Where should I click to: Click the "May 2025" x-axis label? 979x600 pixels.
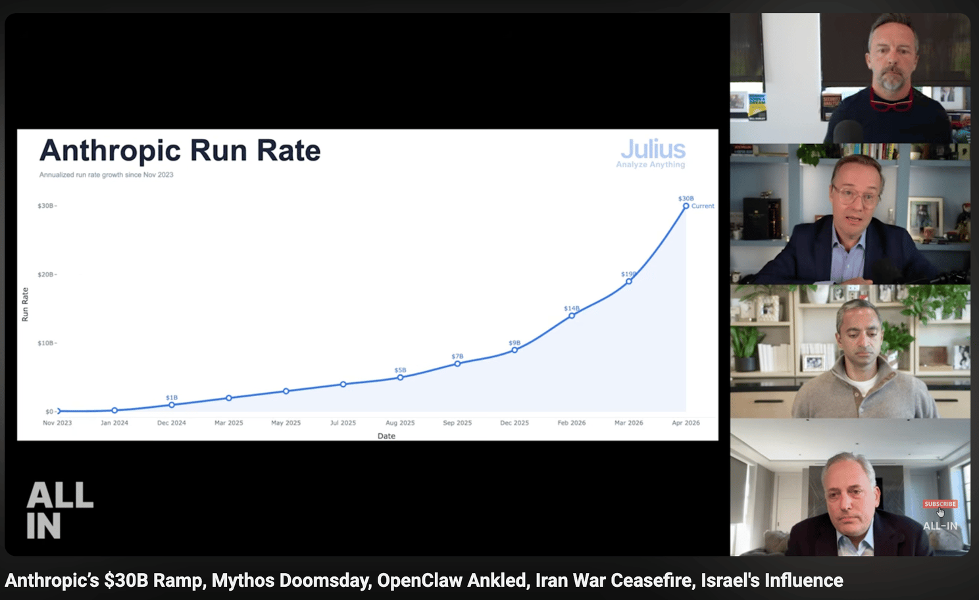286,423
